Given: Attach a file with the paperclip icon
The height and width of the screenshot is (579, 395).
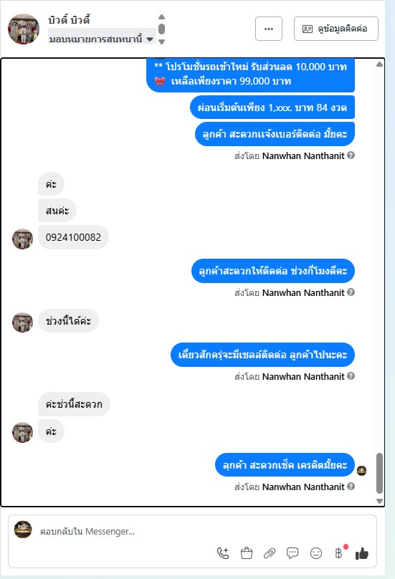Looking at the screenshot, I should pyautogui.click(x=270, y=553).
